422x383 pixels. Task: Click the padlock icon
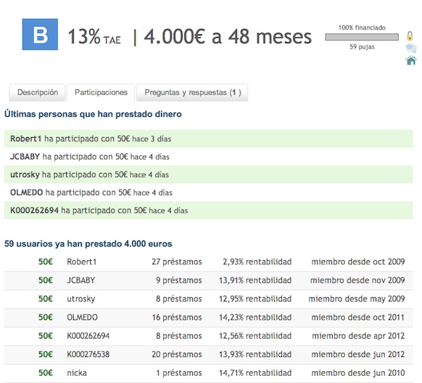[410, 36]
